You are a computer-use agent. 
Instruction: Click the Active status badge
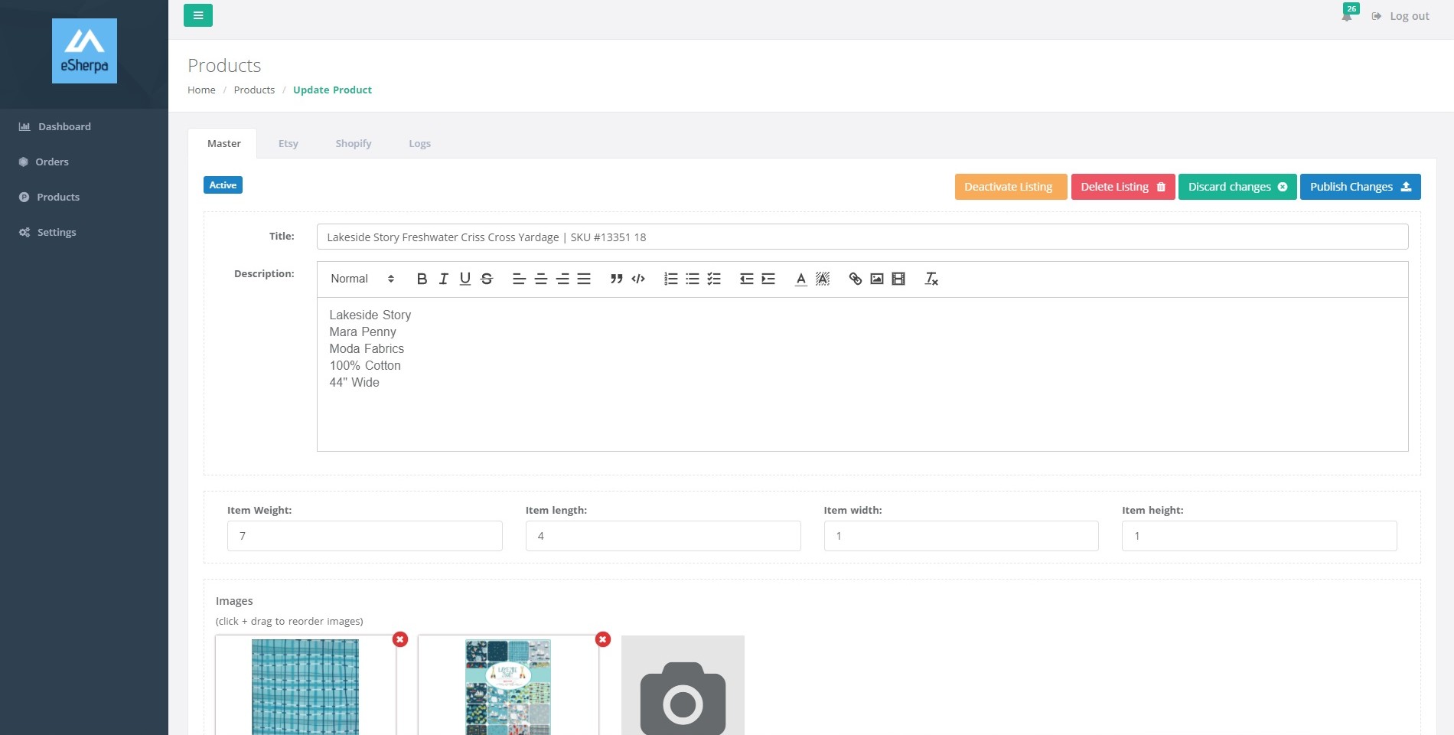[223, 185]
